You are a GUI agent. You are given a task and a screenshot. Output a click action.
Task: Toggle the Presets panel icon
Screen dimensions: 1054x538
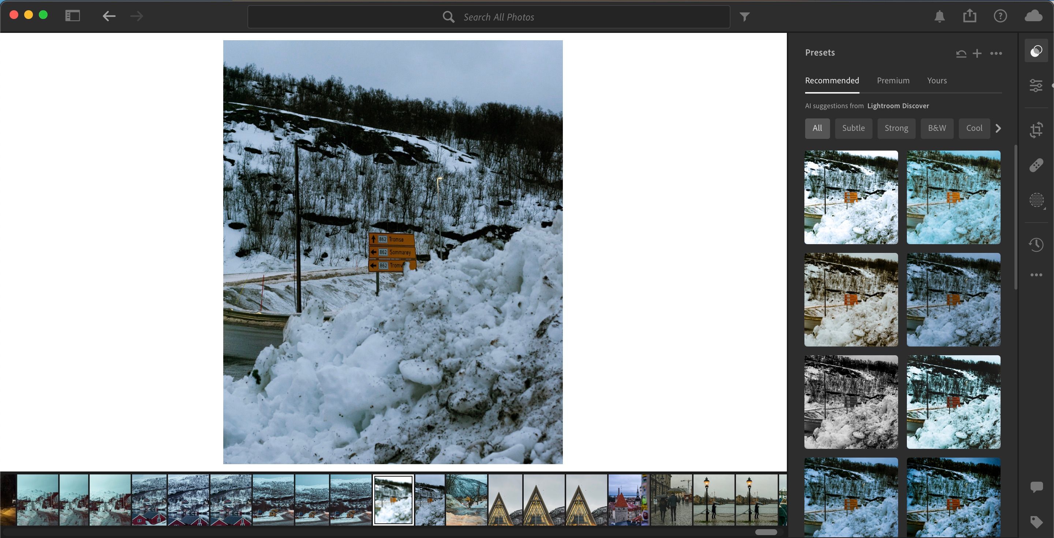pos(1036,51)
